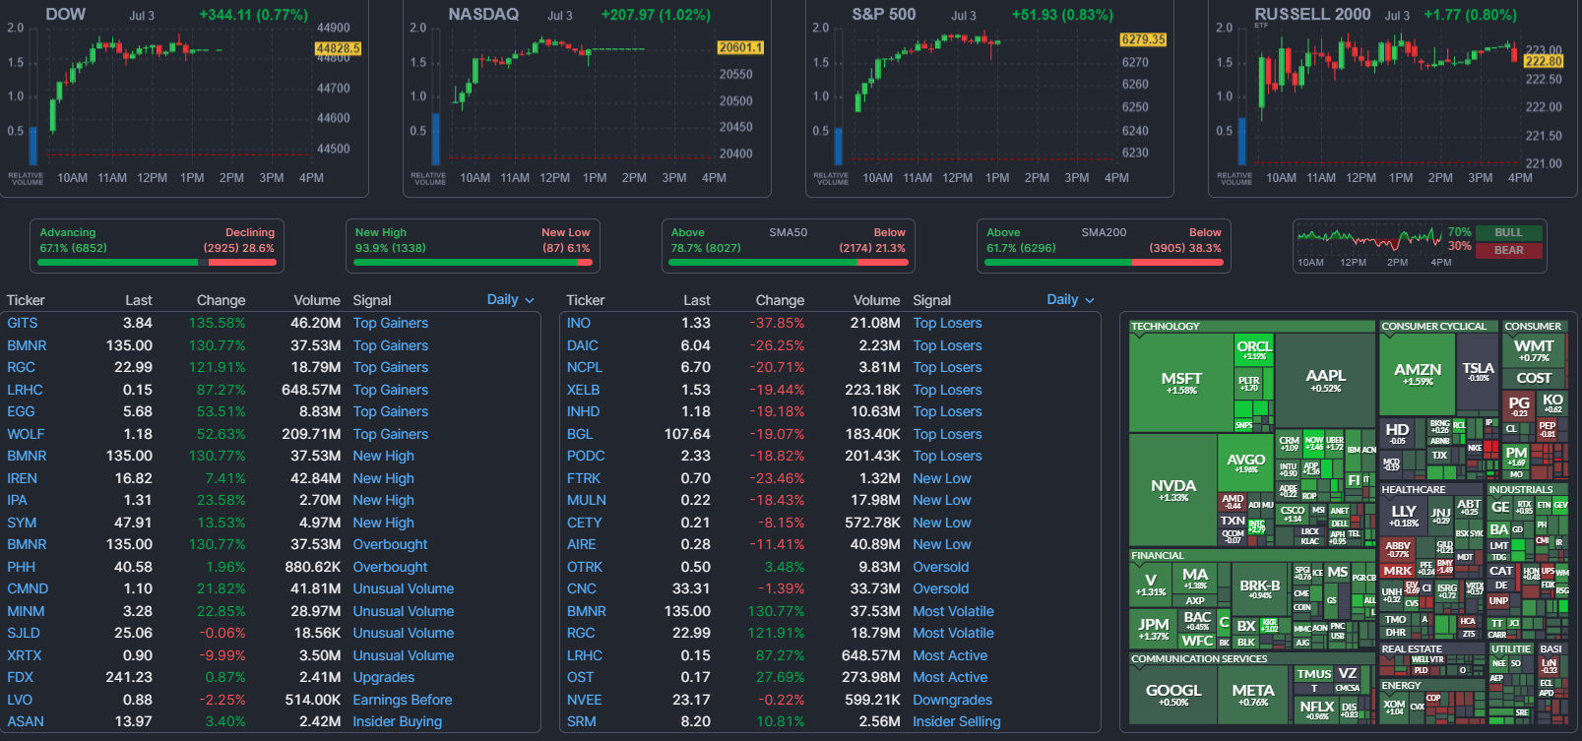Select the LLY tile in the heatmap
1582x741 pixels.
tap(1404, 516)
